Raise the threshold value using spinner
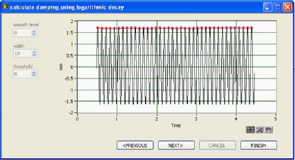 [x=34, y=72]
